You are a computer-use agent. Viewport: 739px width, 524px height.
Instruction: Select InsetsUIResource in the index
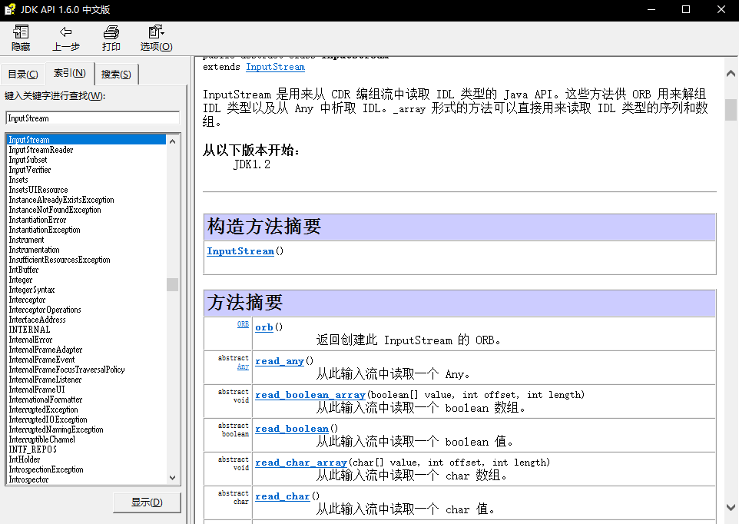pos(38,190)
